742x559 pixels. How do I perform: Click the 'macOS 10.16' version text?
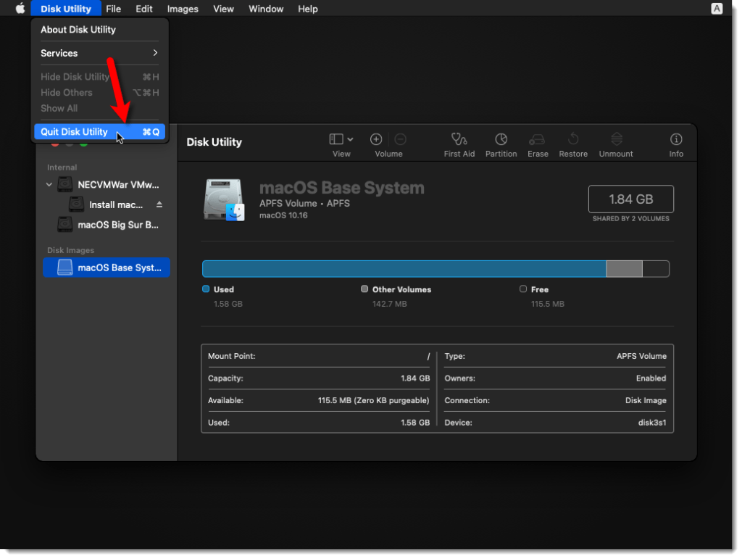coord(283,215)
